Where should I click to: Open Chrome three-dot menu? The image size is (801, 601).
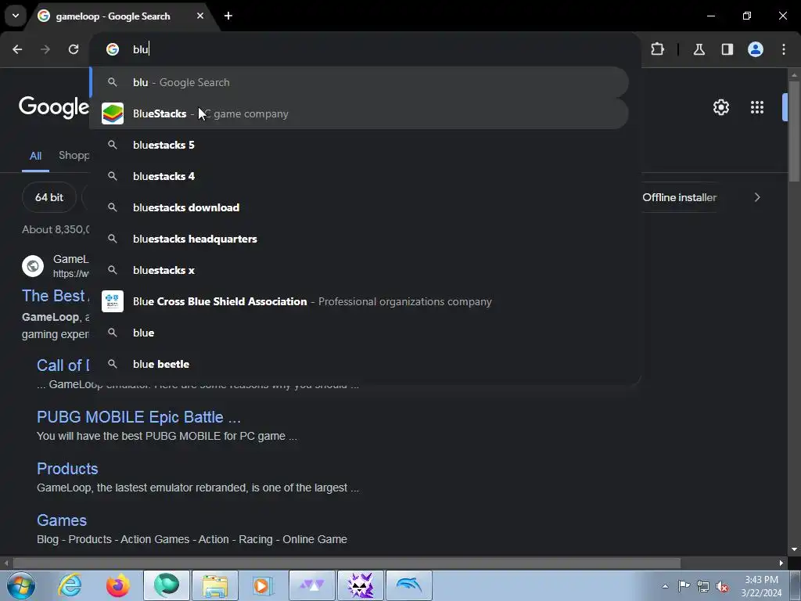tap(784, 49)
